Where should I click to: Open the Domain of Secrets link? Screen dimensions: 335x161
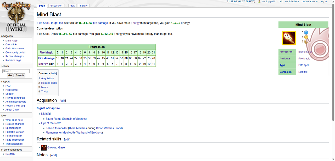click(x=74, y=119)
